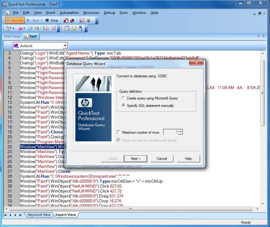This screenshot has width=270, height=227.
Task: Click the Run toolbar button
Action: (x=33, y=21)
